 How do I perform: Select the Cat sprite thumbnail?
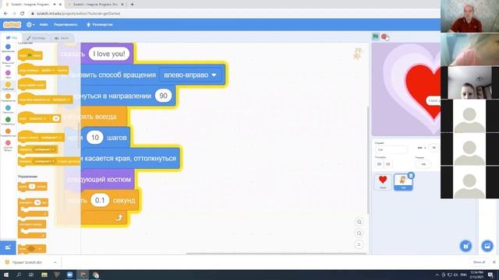[x=403, y=182]
